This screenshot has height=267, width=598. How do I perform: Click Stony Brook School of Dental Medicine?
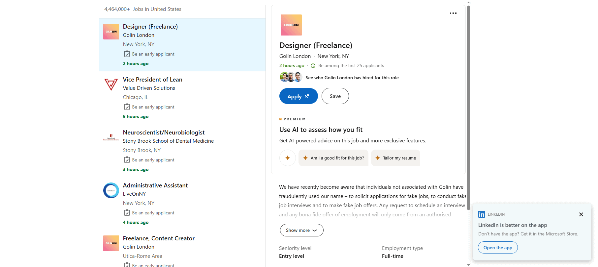(168, 141)
